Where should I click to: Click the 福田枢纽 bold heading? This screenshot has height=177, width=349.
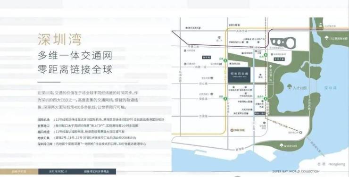[43, 132]
